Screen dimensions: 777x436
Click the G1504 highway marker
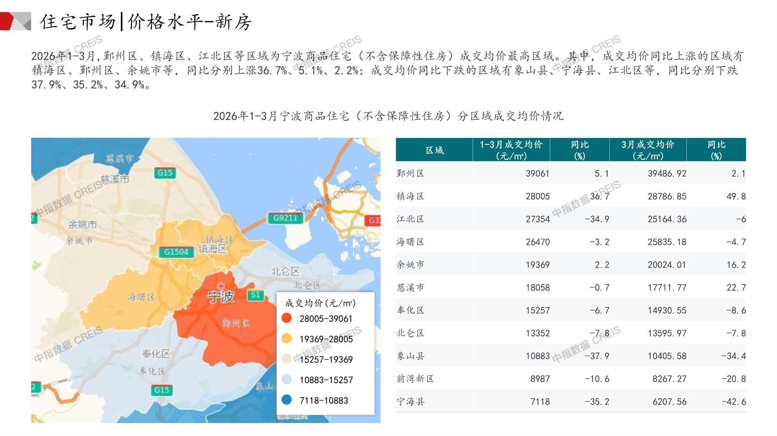pos(176,252)
